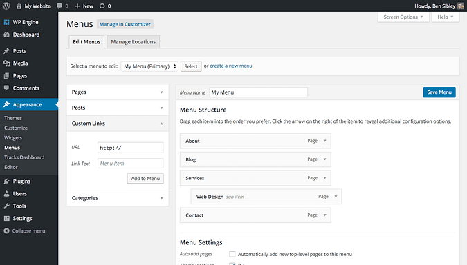Click the Plugins plug icon
This screenshot has height=265, width=467.
coord(6,181)
